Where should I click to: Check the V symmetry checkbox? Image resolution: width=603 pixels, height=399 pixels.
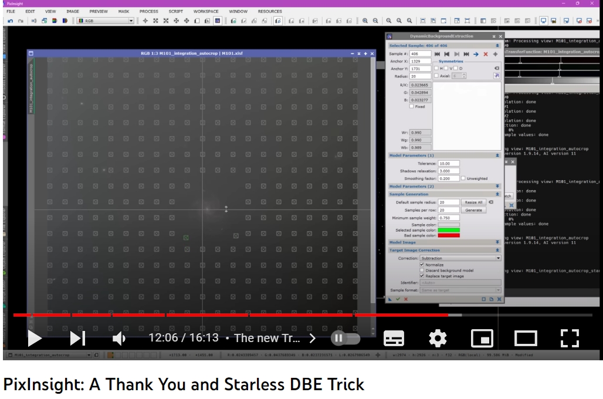(446, 68)
